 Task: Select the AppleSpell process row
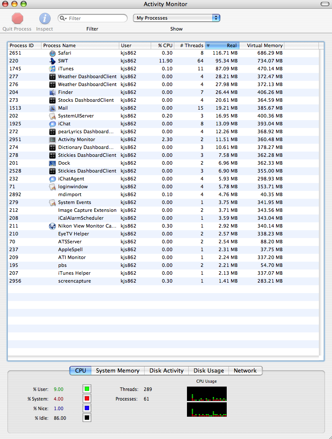(163, 249)
